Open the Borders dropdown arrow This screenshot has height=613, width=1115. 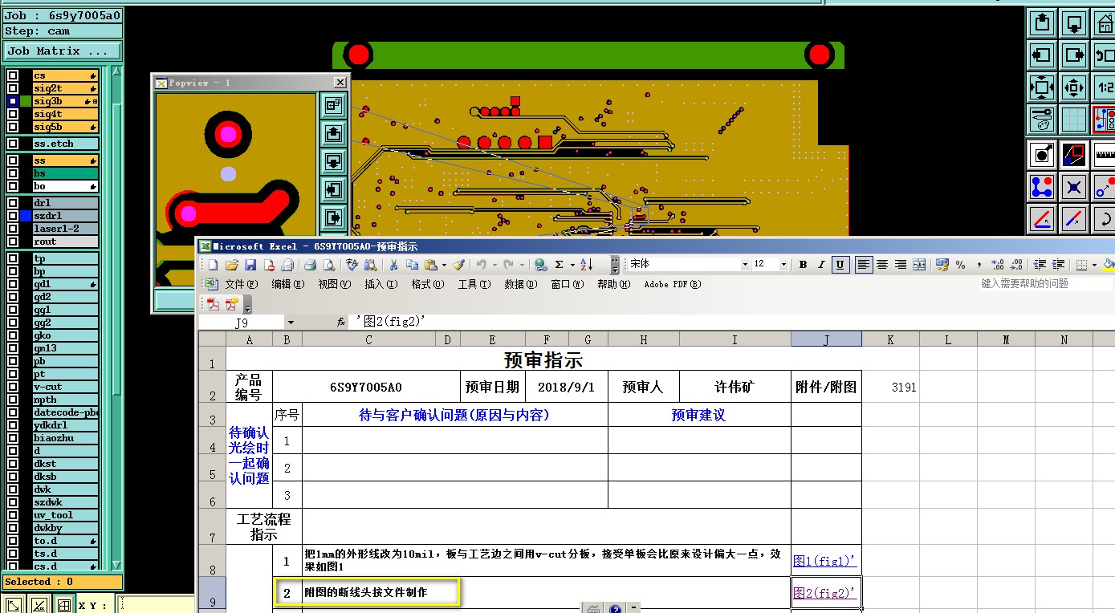tap(1093, 265)
